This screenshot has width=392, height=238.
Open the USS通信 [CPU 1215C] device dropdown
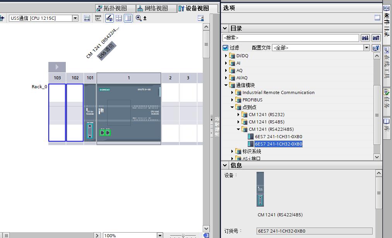click(75, 18)
